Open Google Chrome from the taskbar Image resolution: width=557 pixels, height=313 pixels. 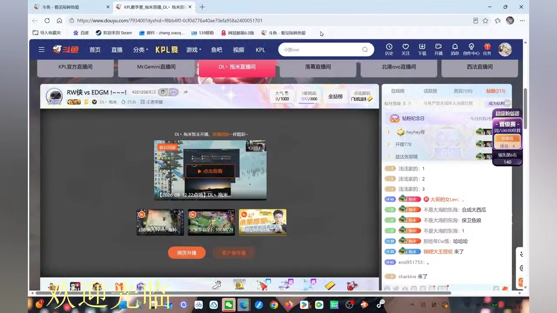(274, 305)
